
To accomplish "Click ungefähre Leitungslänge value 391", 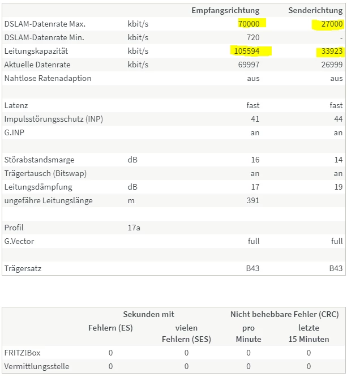I will pos(253,200).
